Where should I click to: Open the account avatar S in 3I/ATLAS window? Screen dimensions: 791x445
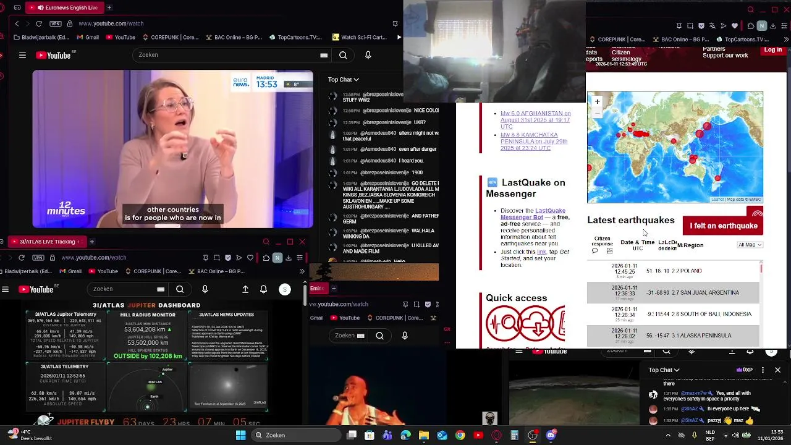tap(285, 289)
